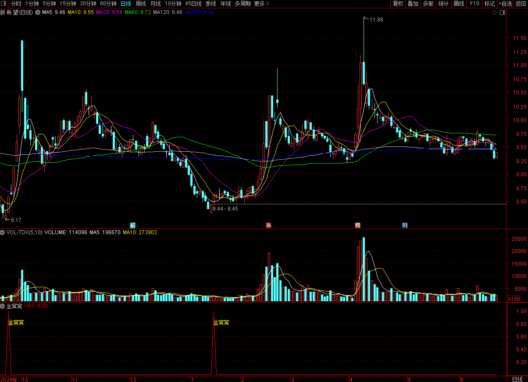Click the 画线 drawing button
528x382 pixels.
pos(459,4)
